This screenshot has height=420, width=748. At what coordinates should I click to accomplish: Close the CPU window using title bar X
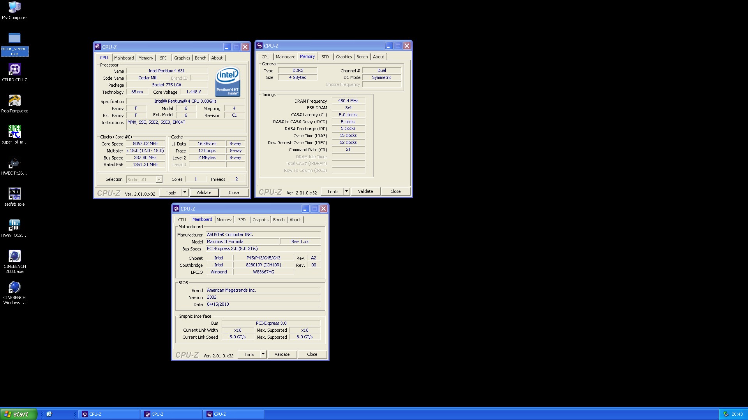click(245, 47)
